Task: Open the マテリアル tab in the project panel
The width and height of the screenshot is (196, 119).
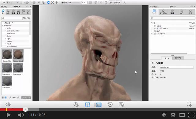Action: coord(163,12)
